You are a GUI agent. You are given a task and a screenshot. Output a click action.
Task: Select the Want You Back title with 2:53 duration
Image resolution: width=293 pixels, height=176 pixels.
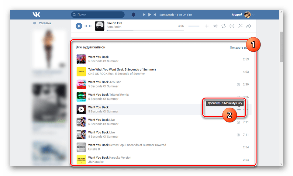click(98, 57)
